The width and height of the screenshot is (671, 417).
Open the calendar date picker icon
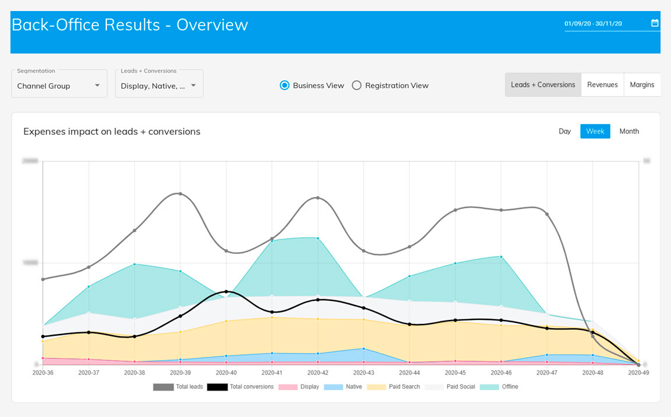(x=654, y=23)
